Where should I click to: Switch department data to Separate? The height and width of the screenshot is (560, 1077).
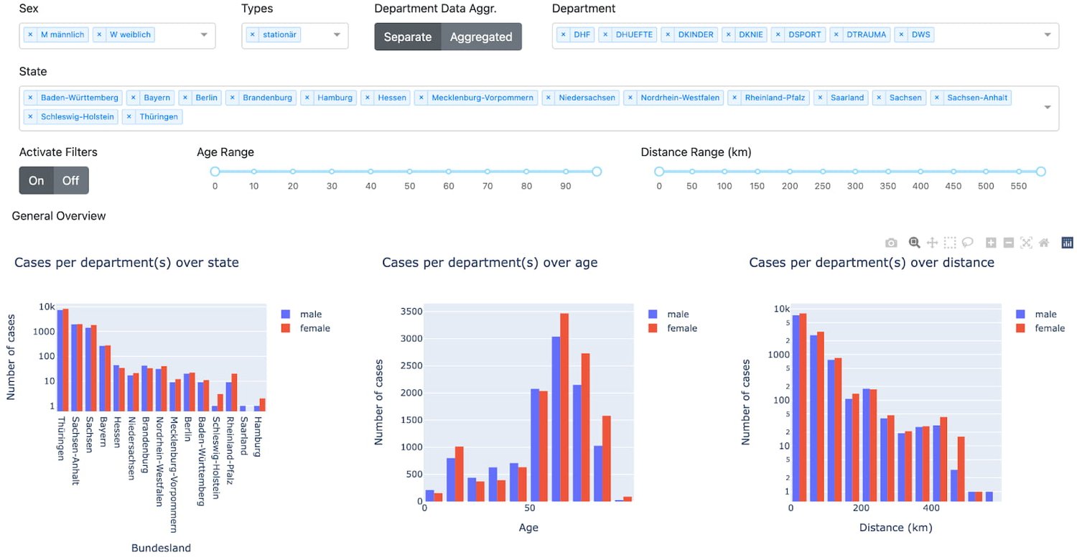pos(407,37)
